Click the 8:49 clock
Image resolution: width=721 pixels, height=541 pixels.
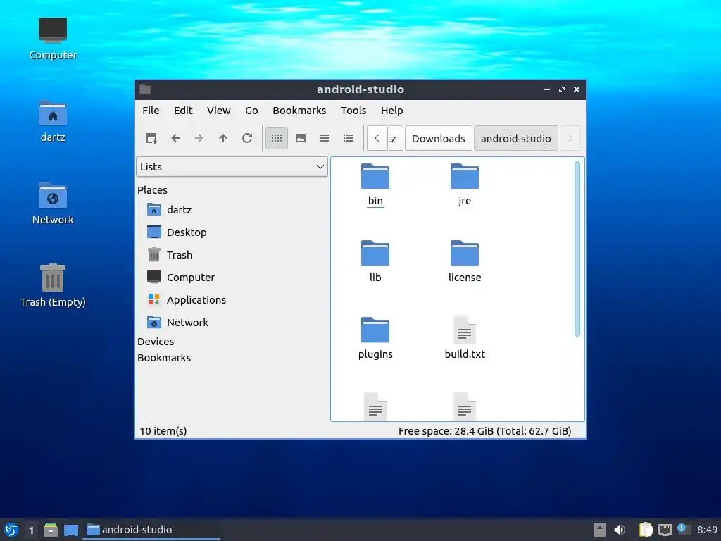(x=707, y=530)
